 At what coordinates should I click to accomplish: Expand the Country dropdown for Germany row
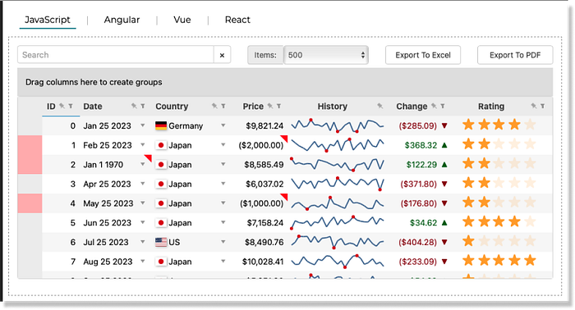(x=223, y=125)
